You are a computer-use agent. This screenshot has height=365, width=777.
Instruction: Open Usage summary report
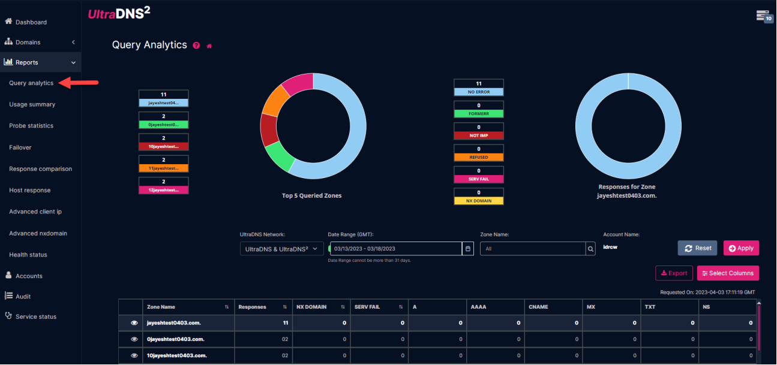coord(32,104)
